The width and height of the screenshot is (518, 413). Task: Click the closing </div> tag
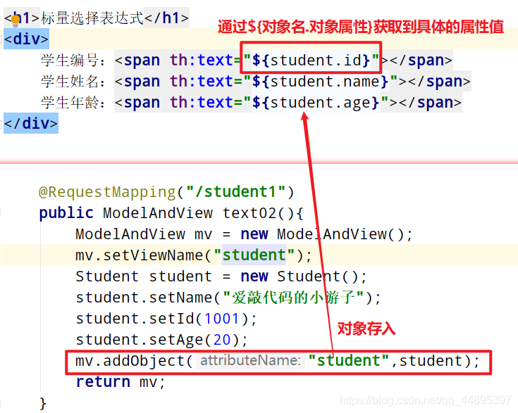31,123
